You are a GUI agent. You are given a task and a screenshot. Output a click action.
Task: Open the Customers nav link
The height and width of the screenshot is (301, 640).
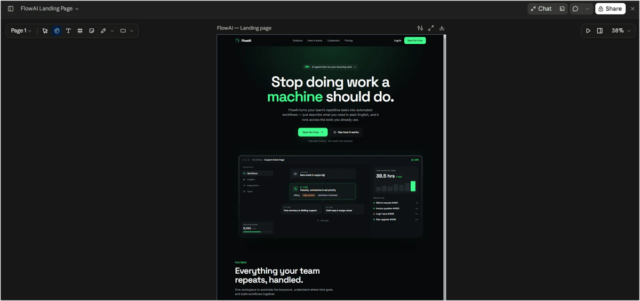[333, 41]
